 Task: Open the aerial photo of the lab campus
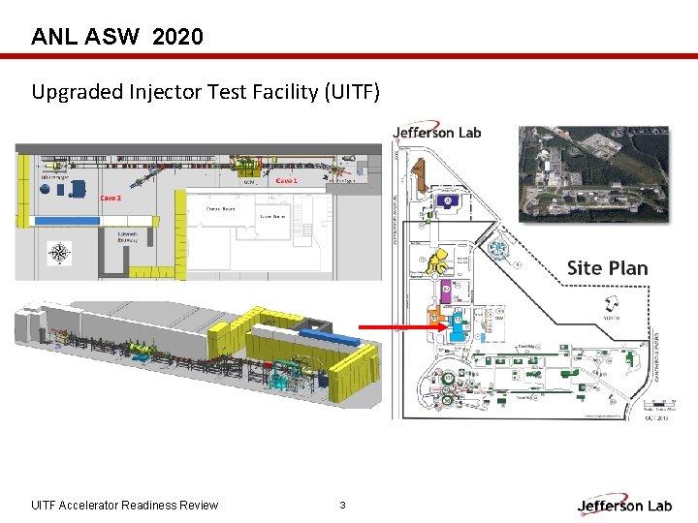(x=594, y=173)
